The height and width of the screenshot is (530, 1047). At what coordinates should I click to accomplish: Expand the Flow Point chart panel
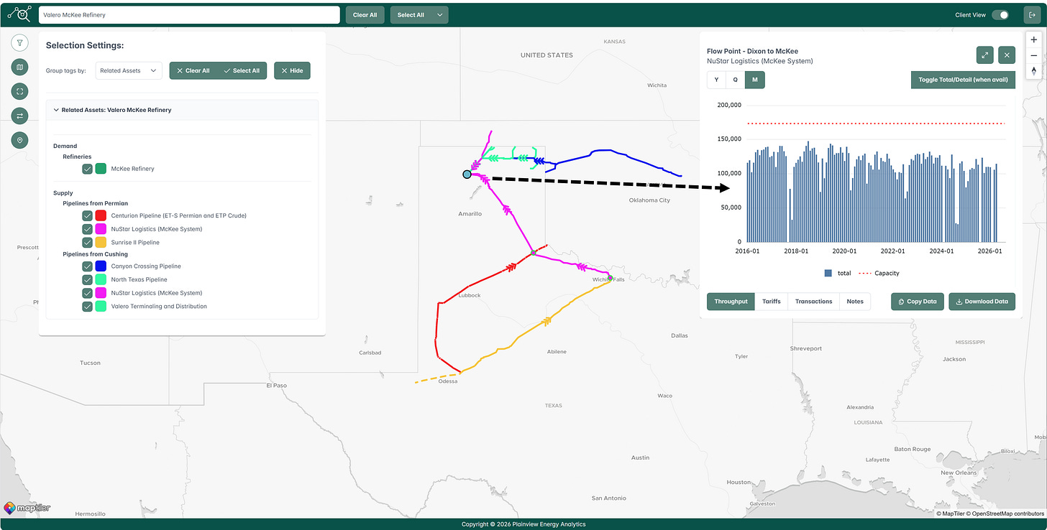[x=984, y=55]
